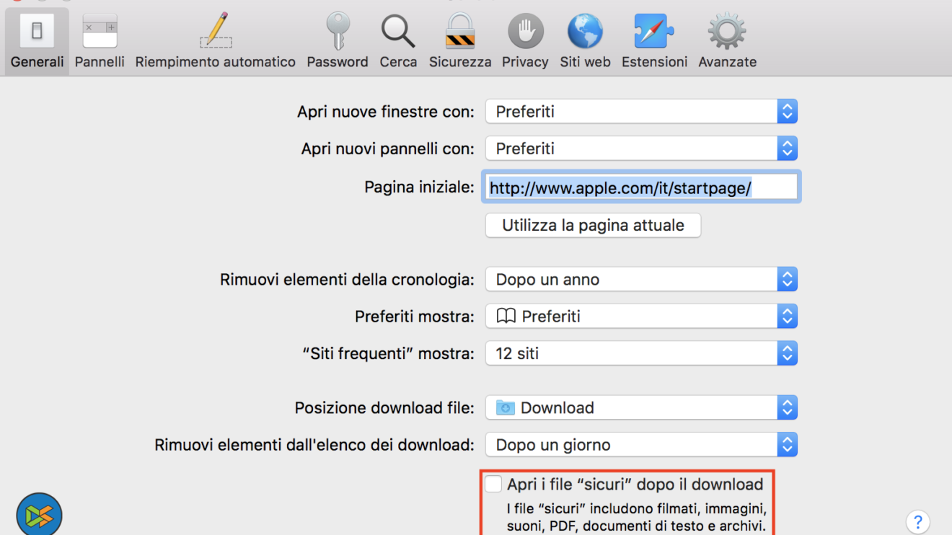The height and width of the screenshot is (535, 952).
Task: Click the description text starting "I file “sicuri” includono"
Action: (637, 517)
